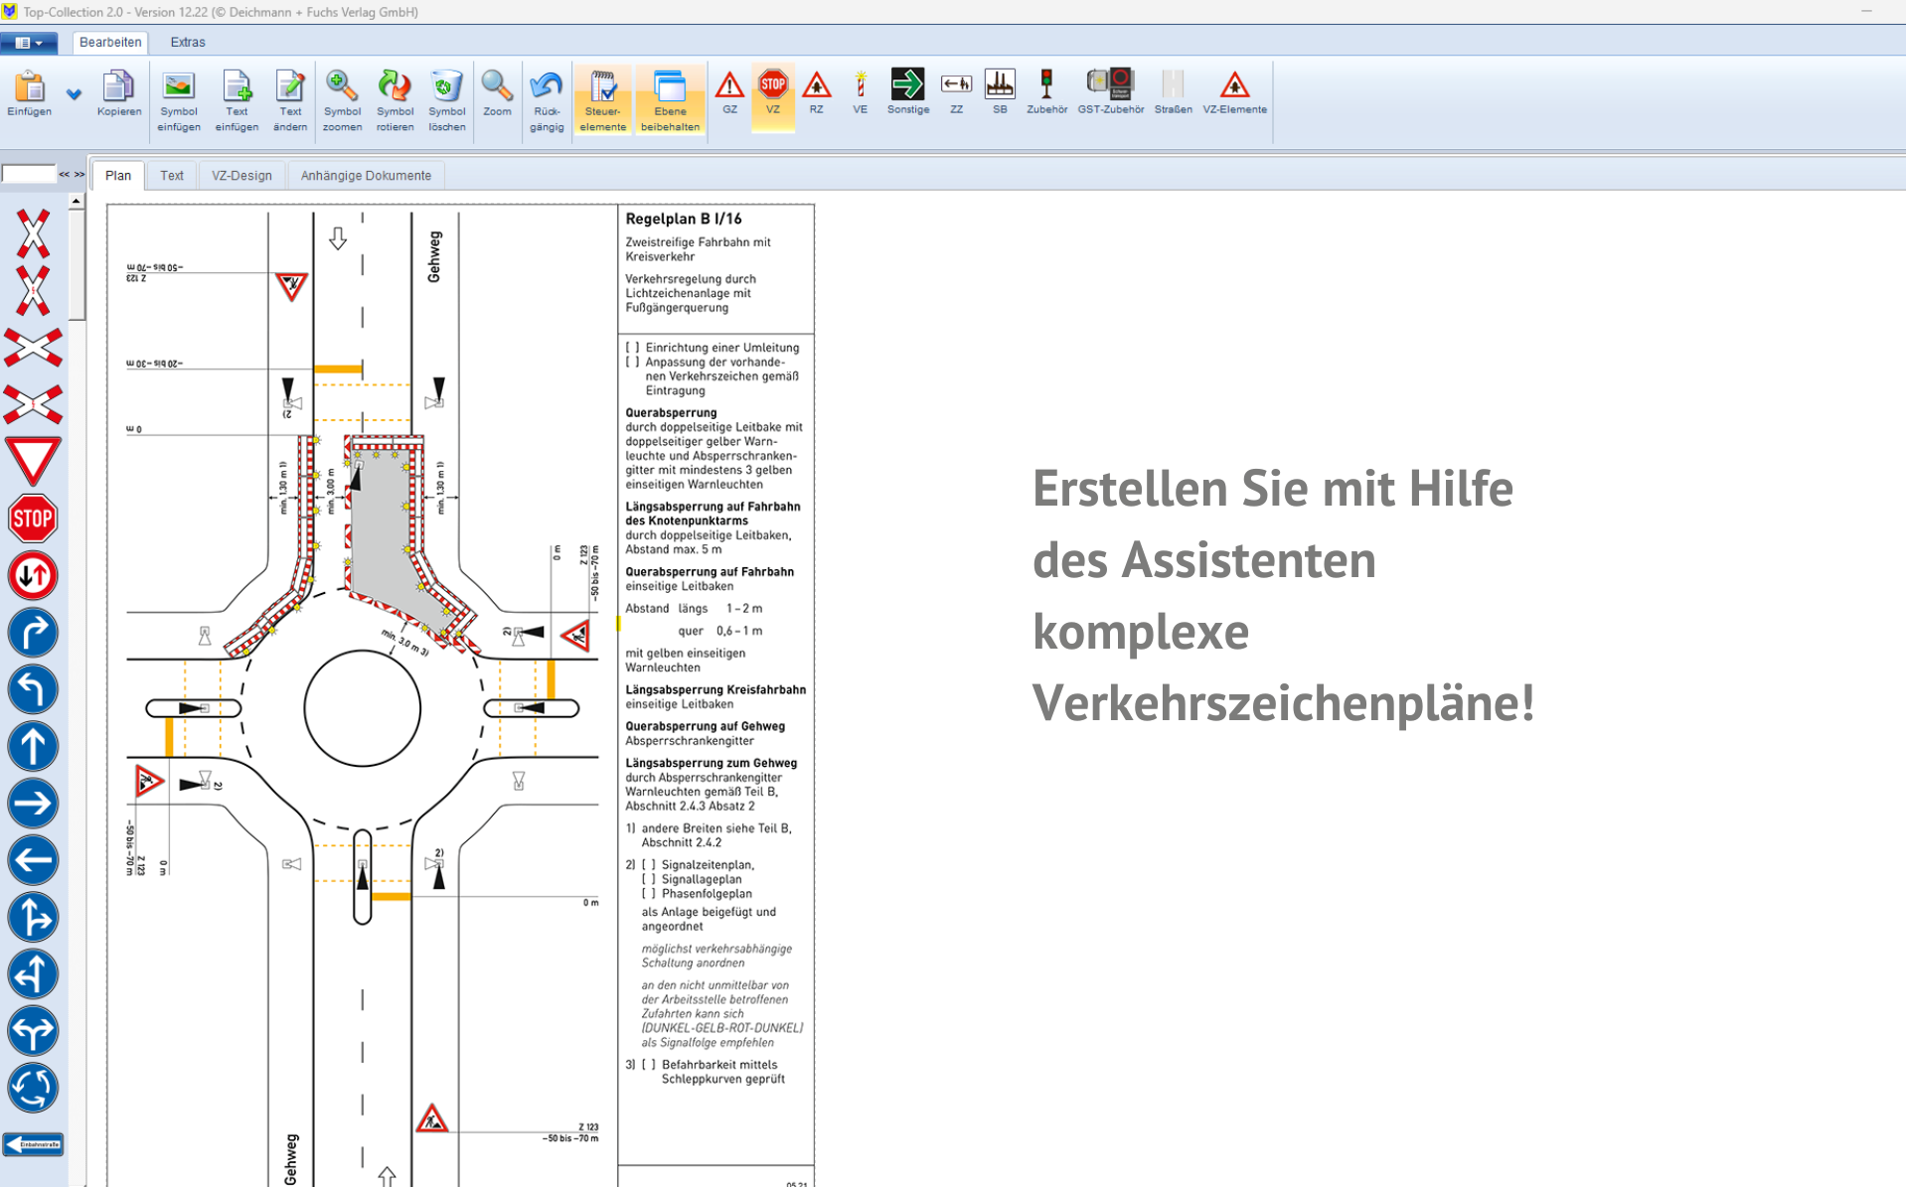
Task: Open the Text ändern tool
Action: coord(290,99)
